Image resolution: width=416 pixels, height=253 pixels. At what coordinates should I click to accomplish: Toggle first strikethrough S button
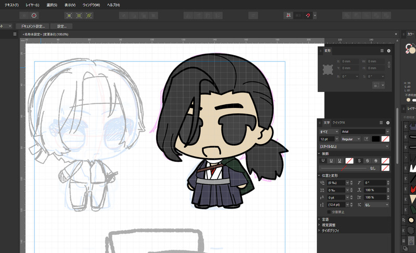pyautogui.click(x=359, y=161)
